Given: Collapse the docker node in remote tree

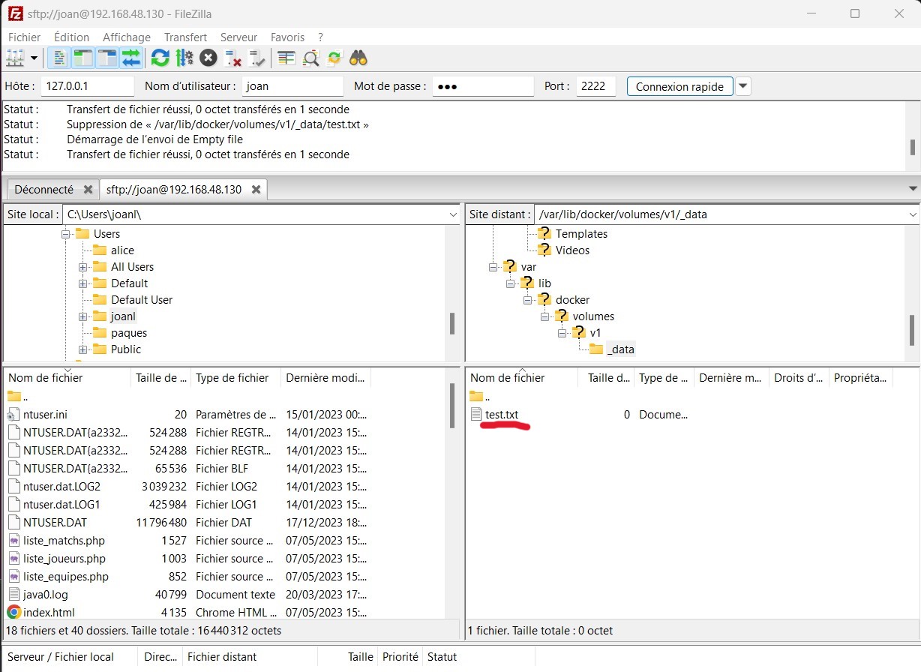Looking at the screenshot, I should coord(527,300).
